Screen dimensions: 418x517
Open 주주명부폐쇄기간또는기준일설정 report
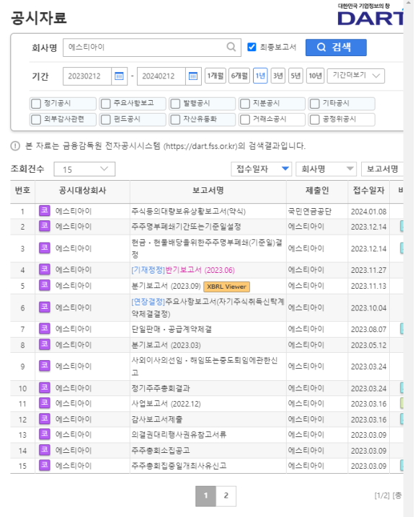point(186,227)
